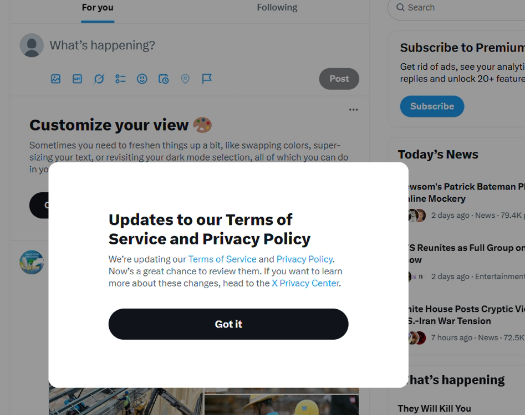Click the What's happening text box
525x415 pixels.
click(x=166, y=45)
